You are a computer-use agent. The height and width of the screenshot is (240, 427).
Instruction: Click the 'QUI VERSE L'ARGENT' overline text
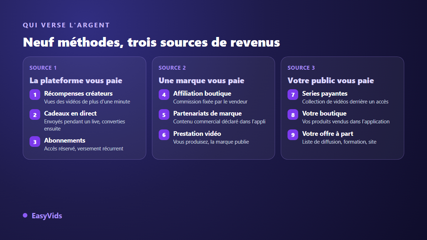66,25
